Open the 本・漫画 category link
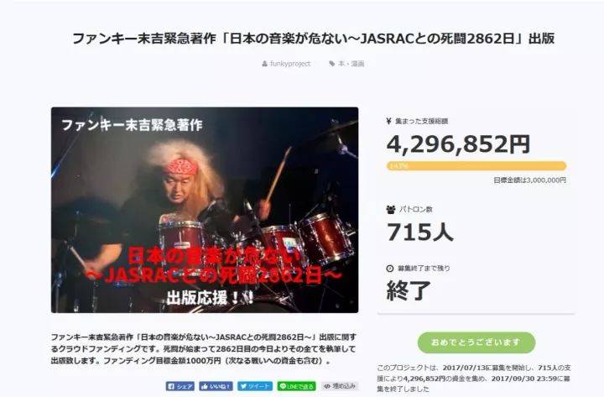604x397 pixels. 351,64
